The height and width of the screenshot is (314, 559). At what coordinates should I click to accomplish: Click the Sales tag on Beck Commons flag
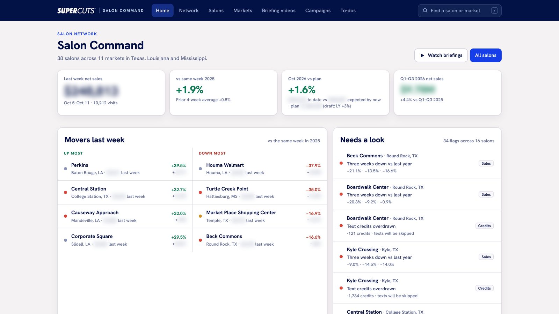(486, 163)
